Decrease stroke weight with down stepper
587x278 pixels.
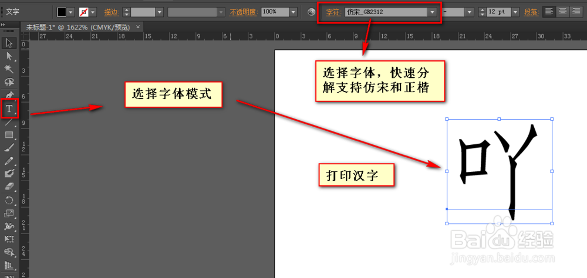(127, 15)
